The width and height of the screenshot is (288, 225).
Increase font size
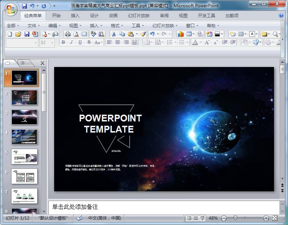tap(207, 42)
